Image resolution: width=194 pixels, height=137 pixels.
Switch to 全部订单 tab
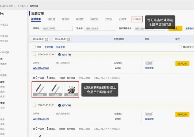pos(36,19)
